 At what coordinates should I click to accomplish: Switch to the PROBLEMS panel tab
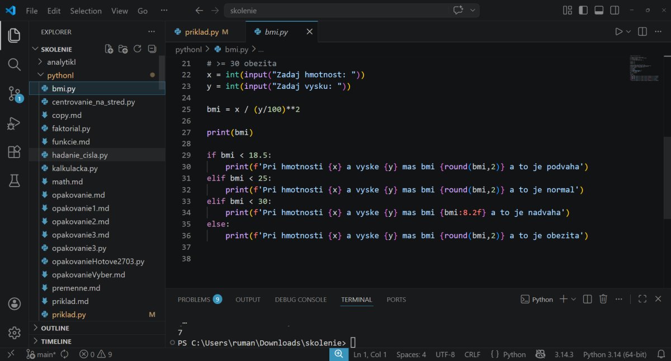[x=194, y=300]
